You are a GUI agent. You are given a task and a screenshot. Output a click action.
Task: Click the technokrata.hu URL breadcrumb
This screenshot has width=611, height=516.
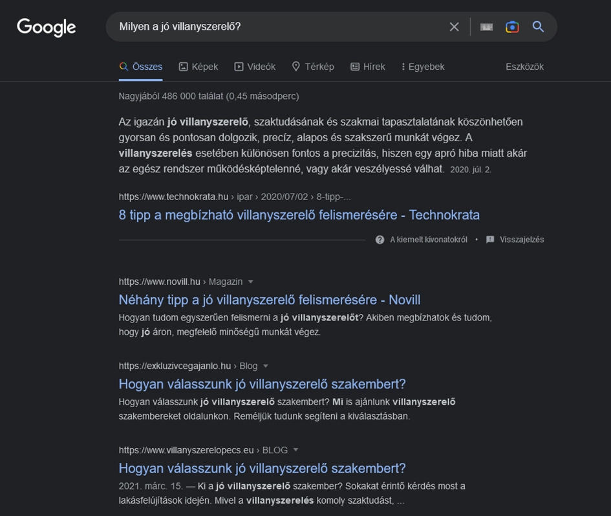[235, 197]
